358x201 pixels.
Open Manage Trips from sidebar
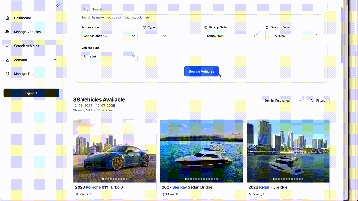(25, 74)
